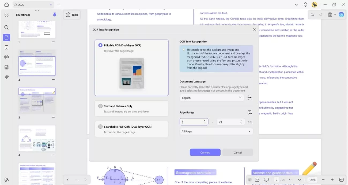Pin the Thumbnails panel

coord(55,15)
